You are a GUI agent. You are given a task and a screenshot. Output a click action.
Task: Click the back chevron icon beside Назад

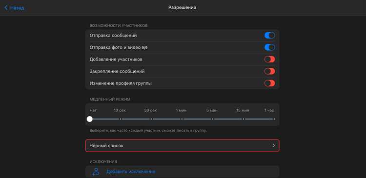pos(6,8)
